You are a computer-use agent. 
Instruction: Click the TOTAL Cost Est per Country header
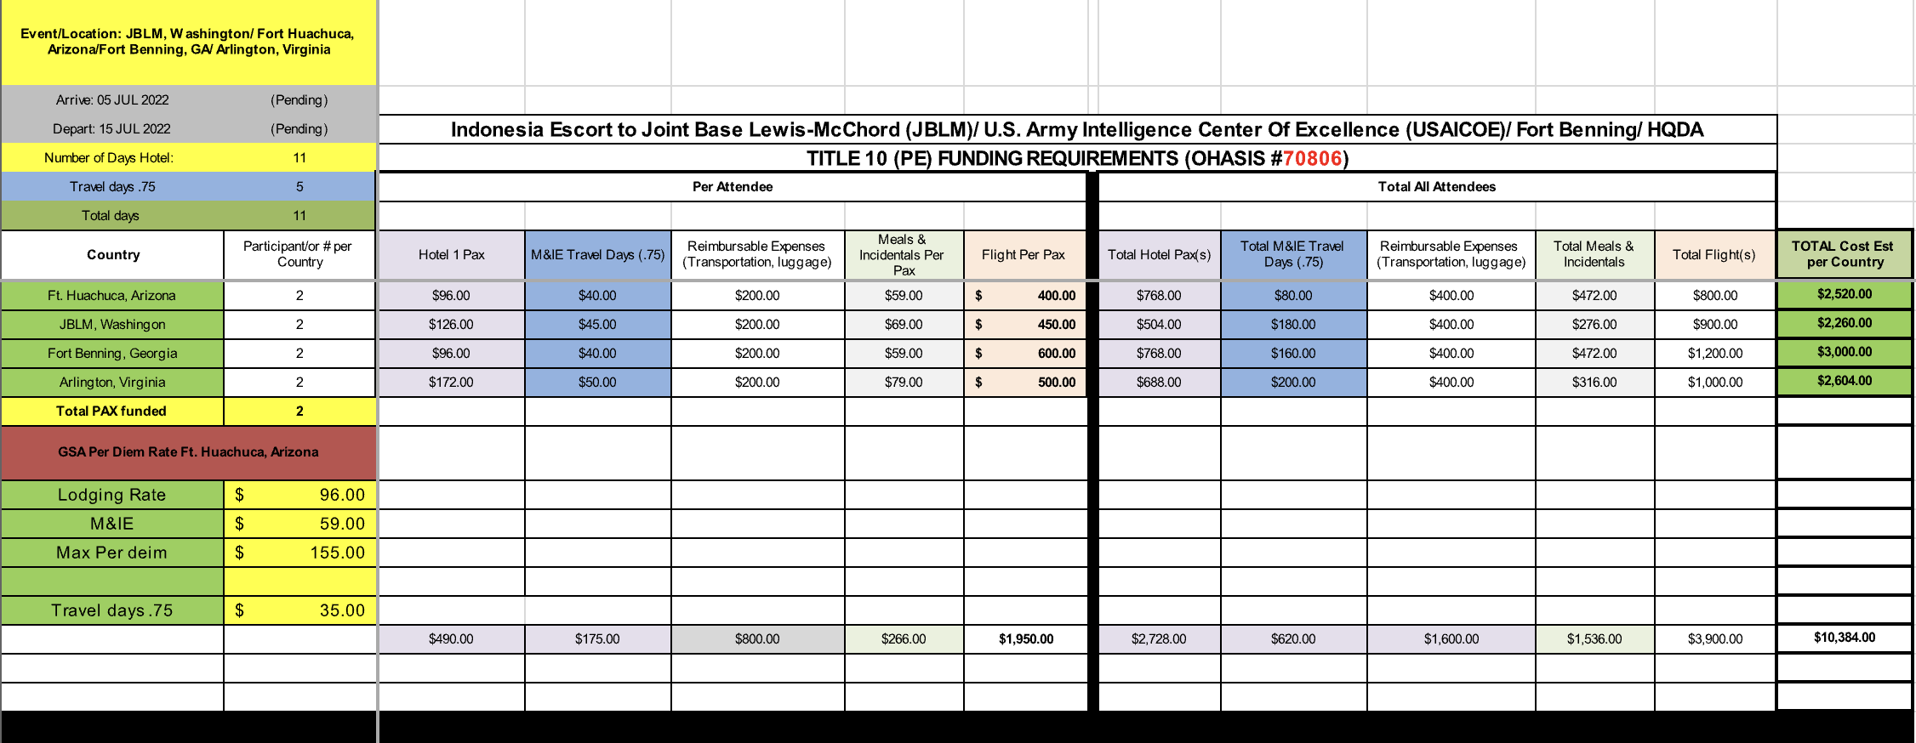click(1843, 254)
